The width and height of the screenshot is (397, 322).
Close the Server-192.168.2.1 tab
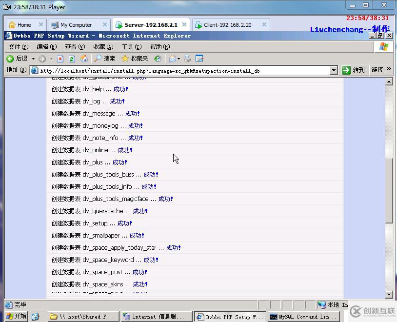(x=184, y=24)
